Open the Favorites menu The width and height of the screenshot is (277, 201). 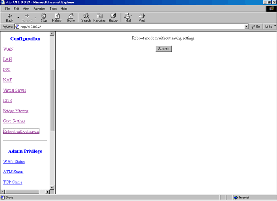tap(39, 9)
